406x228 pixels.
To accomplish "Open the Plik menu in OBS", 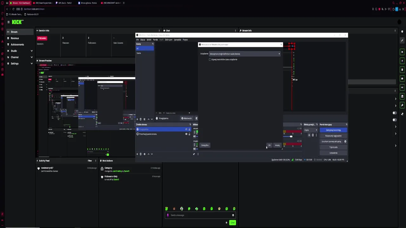I will (138, 40).
